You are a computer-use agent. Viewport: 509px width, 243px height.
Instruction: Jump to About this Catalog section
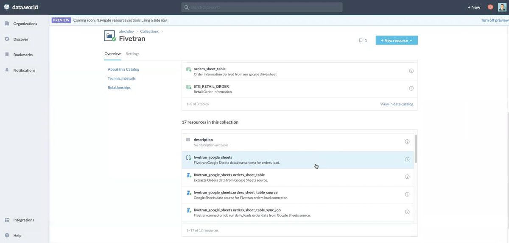pyautogui.click(x=123, y=69)
